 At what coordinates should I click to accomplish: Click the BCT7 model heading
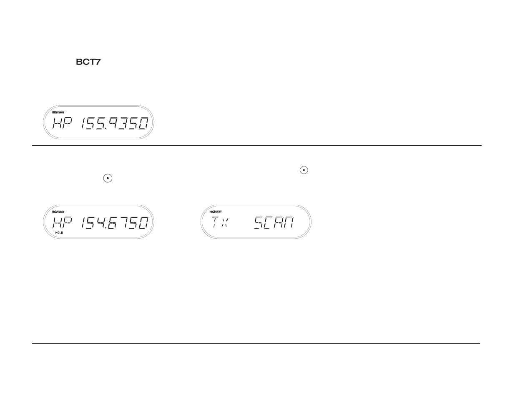point(88,62)
